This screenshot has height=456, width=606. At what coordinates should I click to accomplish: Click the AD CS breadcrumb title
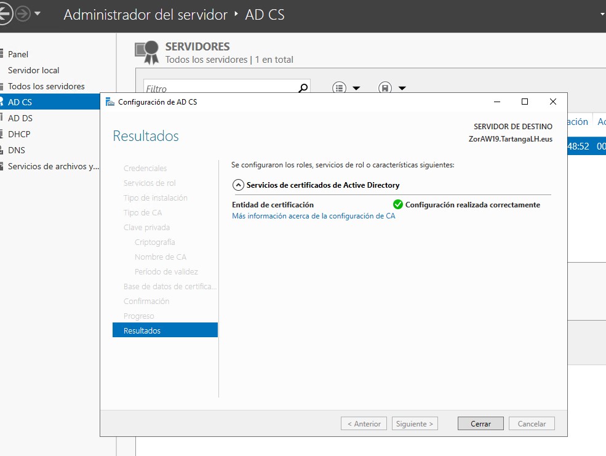click(265, 15)
